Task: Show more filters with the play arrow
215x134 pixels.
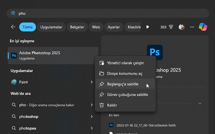Action: [x=148, y=27]
